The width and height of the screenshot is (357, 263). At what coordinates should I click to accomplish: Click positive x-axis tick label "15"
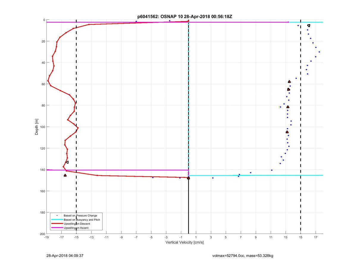(x=300, y=237)
